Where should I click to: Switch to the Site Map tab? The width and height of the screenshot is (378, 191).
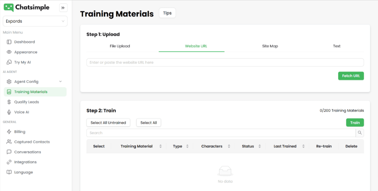[270, 46]
